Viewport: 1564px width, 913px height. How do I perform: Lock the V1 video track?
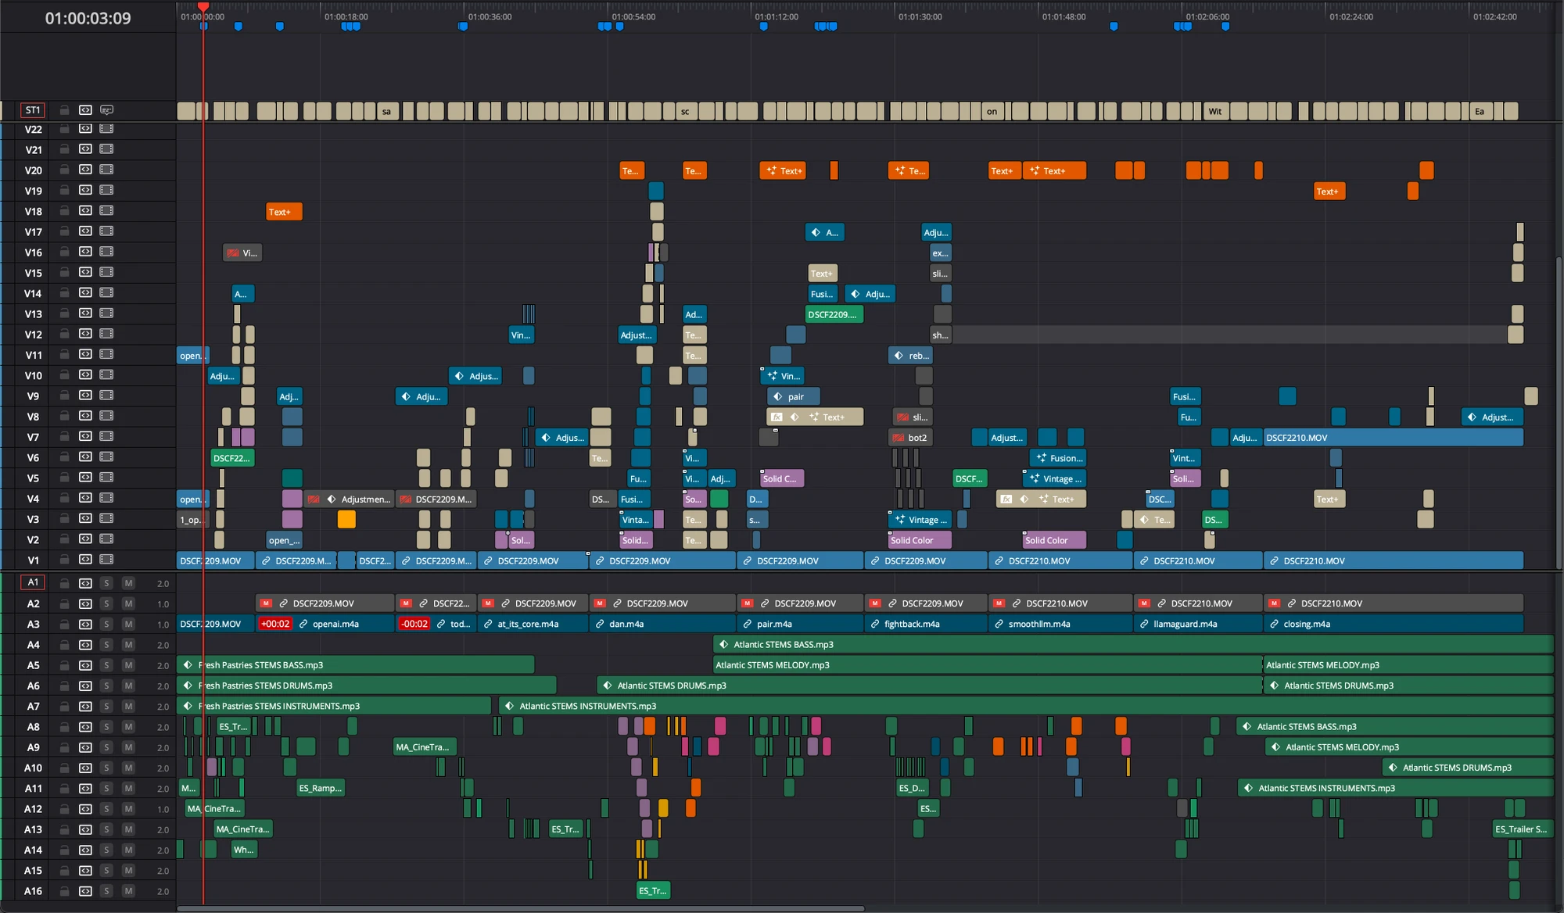pyautogui.click(x=64, y=560)
